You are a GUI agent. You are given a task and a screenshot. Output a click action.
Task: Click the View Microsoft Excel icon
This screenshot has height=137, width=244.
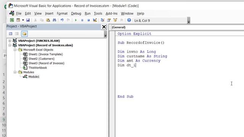pos(12,20)
